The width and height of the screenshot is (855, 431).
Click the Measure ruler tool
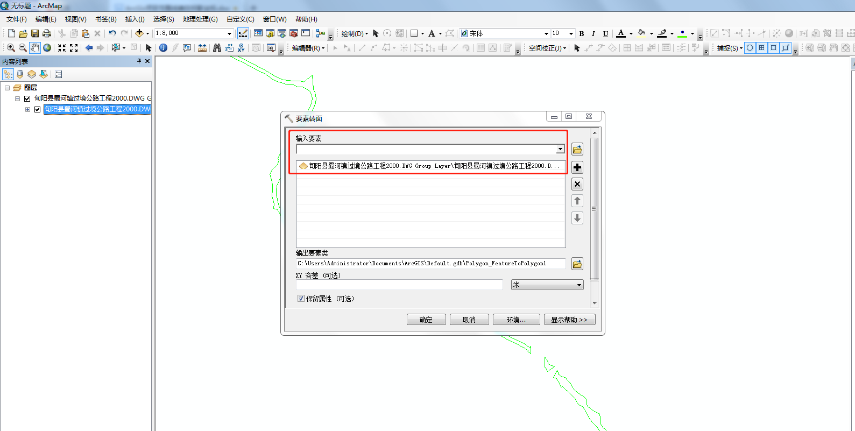pos(202,48)
